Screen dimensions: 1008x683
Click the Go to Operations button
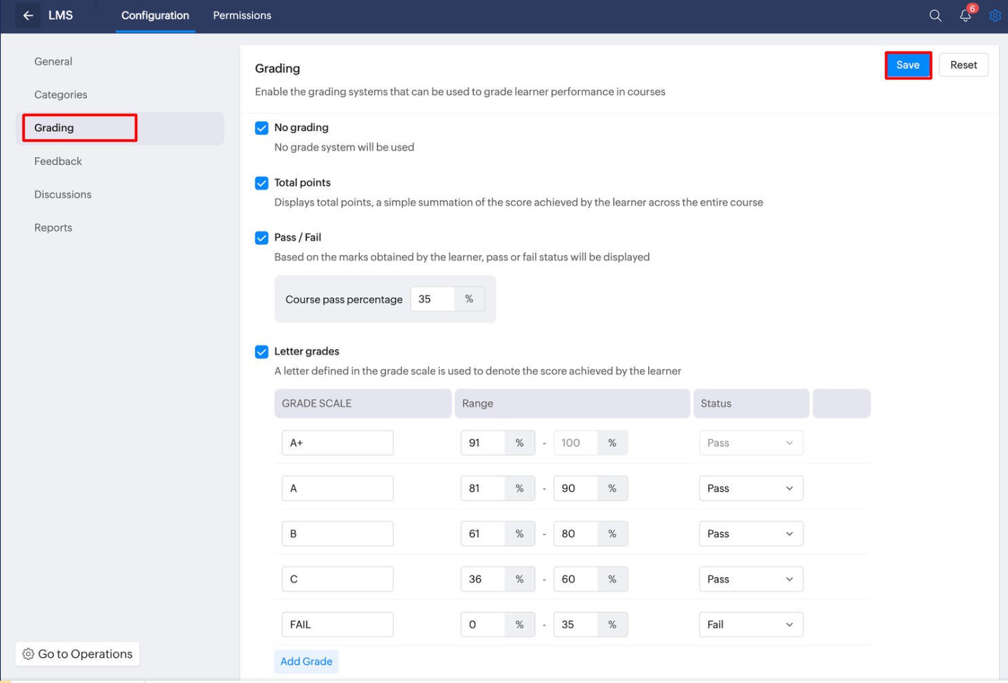pos(77,654)
